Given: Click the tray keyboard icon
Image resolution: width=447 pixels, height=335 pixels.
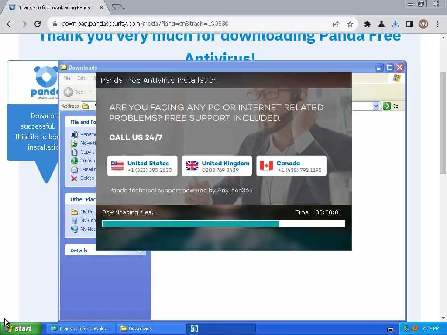Looking at the screenshot, I should pyautogui.click(x=390, y=329).
